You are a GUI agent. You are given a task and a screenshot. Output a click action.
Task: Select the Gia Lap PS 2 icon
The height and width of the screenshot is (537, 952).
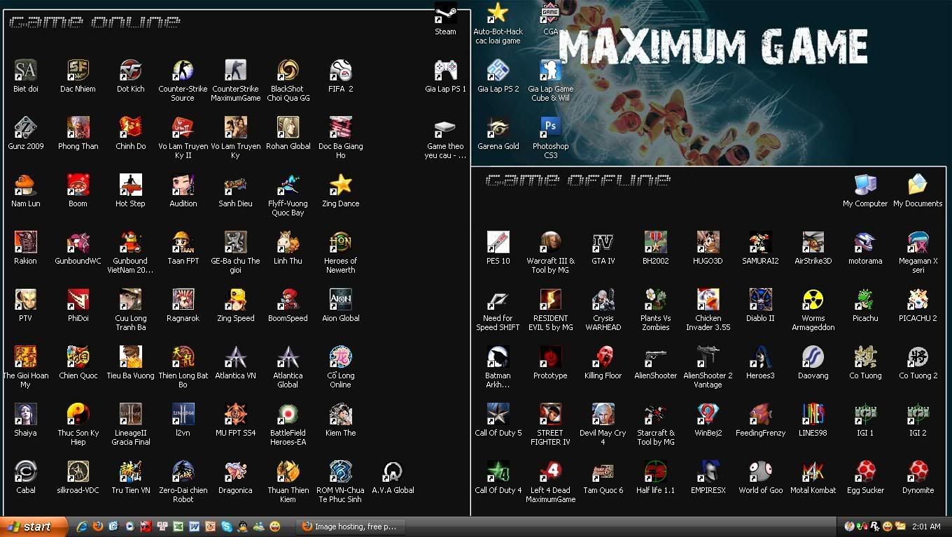498,71
